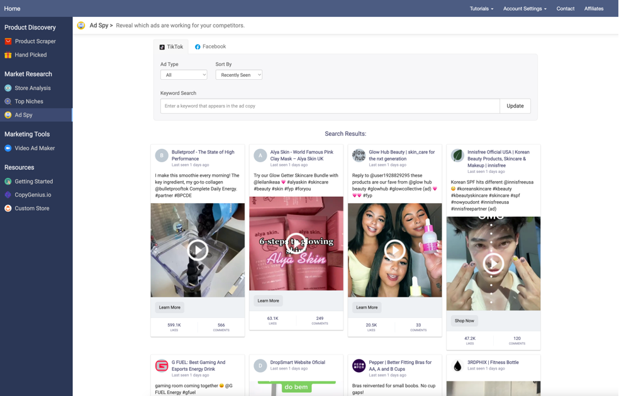619x396 pixels.
Task: Open Store Analysis icon in sidebar
Action: pyautogui.click(x=8, y=88)
